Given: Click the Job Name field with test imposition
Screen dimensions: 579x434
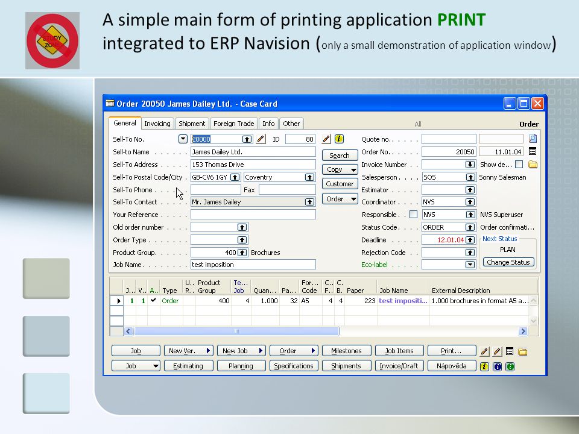Looking at the screenshot, I should point(253,265).
